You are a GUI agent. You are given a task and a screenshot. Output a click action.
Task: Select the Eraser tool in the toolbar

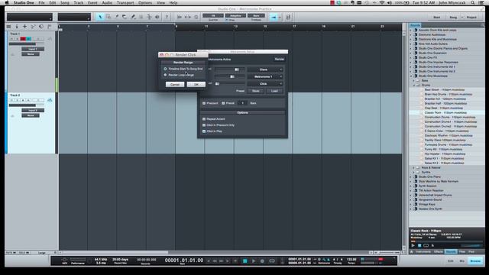pyautogui.click(x=125, y=17)
